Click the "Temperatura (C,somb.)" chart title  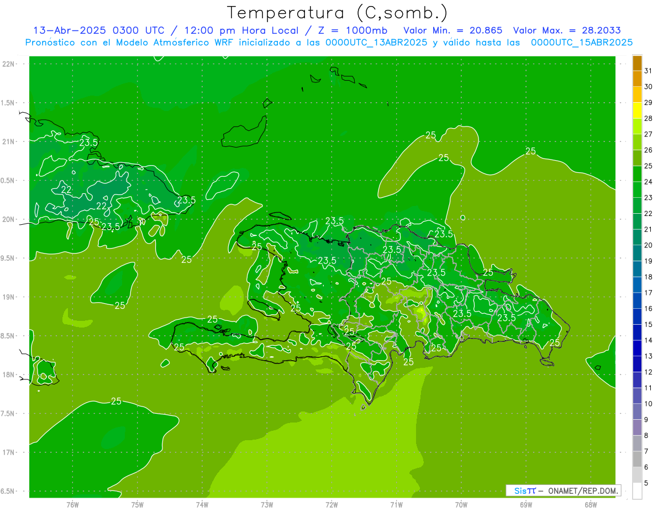click(x=337, y=13)
